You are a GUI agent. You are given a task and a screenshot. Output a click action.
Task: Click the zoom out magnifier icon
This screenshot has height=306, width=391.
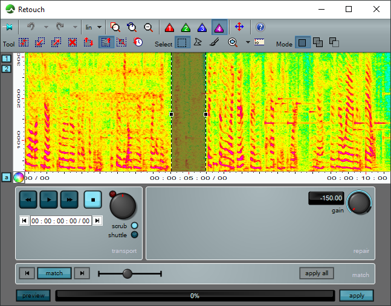pos(149,27)
